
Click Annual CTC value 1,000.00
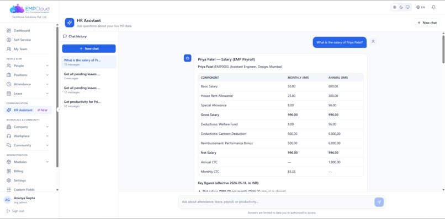tap(334, 162)
